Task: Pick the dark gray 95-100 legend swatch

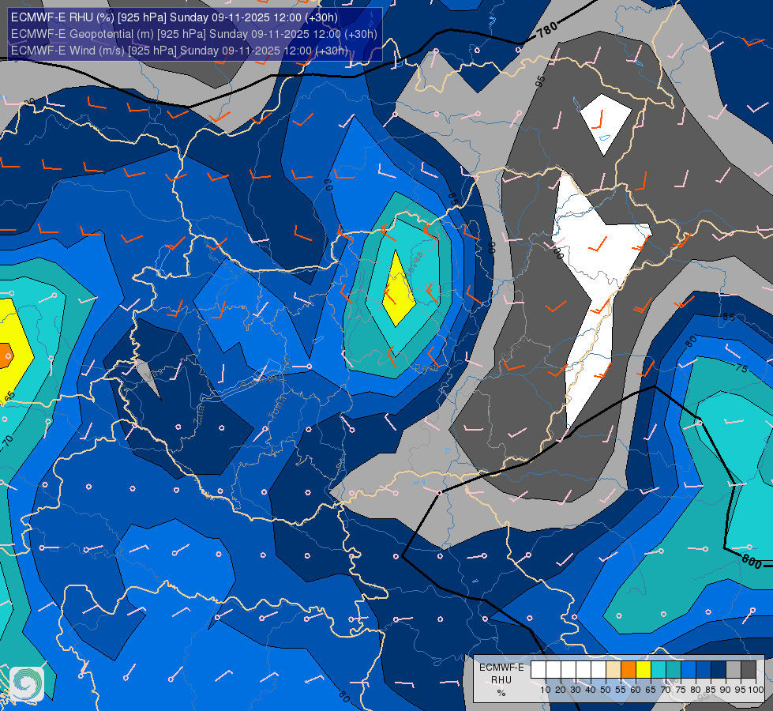Action: (x=749, y=669)
